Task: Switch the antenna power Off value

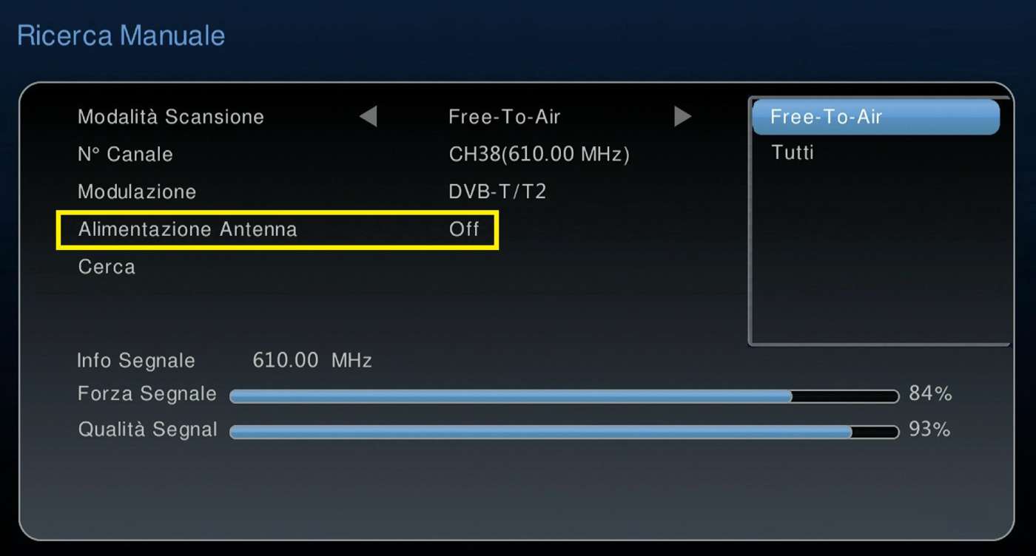Action: tap(464, 229)
